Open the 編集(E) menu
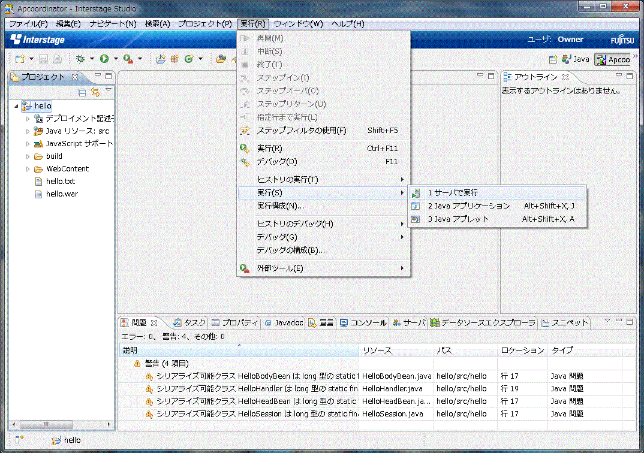Screen dimensions: 644x453 68,24
